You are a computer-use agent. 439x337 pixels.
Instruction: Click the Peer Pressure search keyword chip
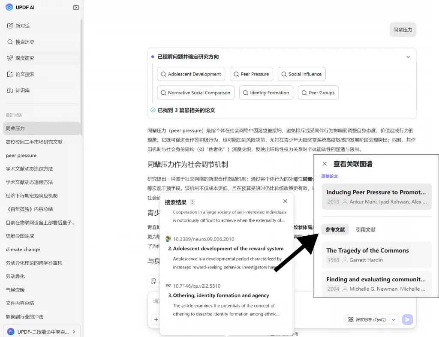(251, 74)
